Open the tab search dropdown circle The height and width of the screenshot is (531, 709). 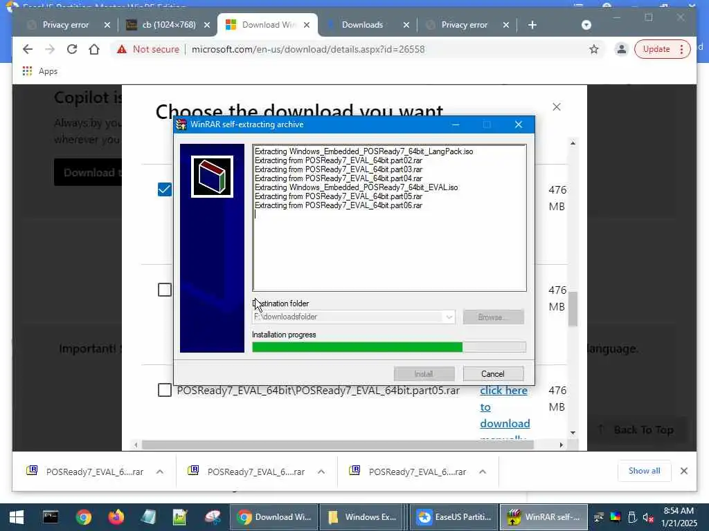(586, 25)
